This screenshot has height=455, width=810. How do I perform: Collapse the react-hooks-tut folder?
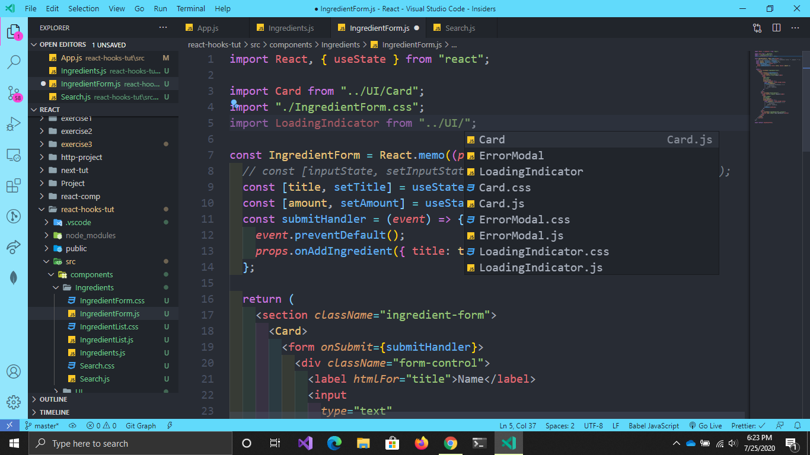click(88, 209)
